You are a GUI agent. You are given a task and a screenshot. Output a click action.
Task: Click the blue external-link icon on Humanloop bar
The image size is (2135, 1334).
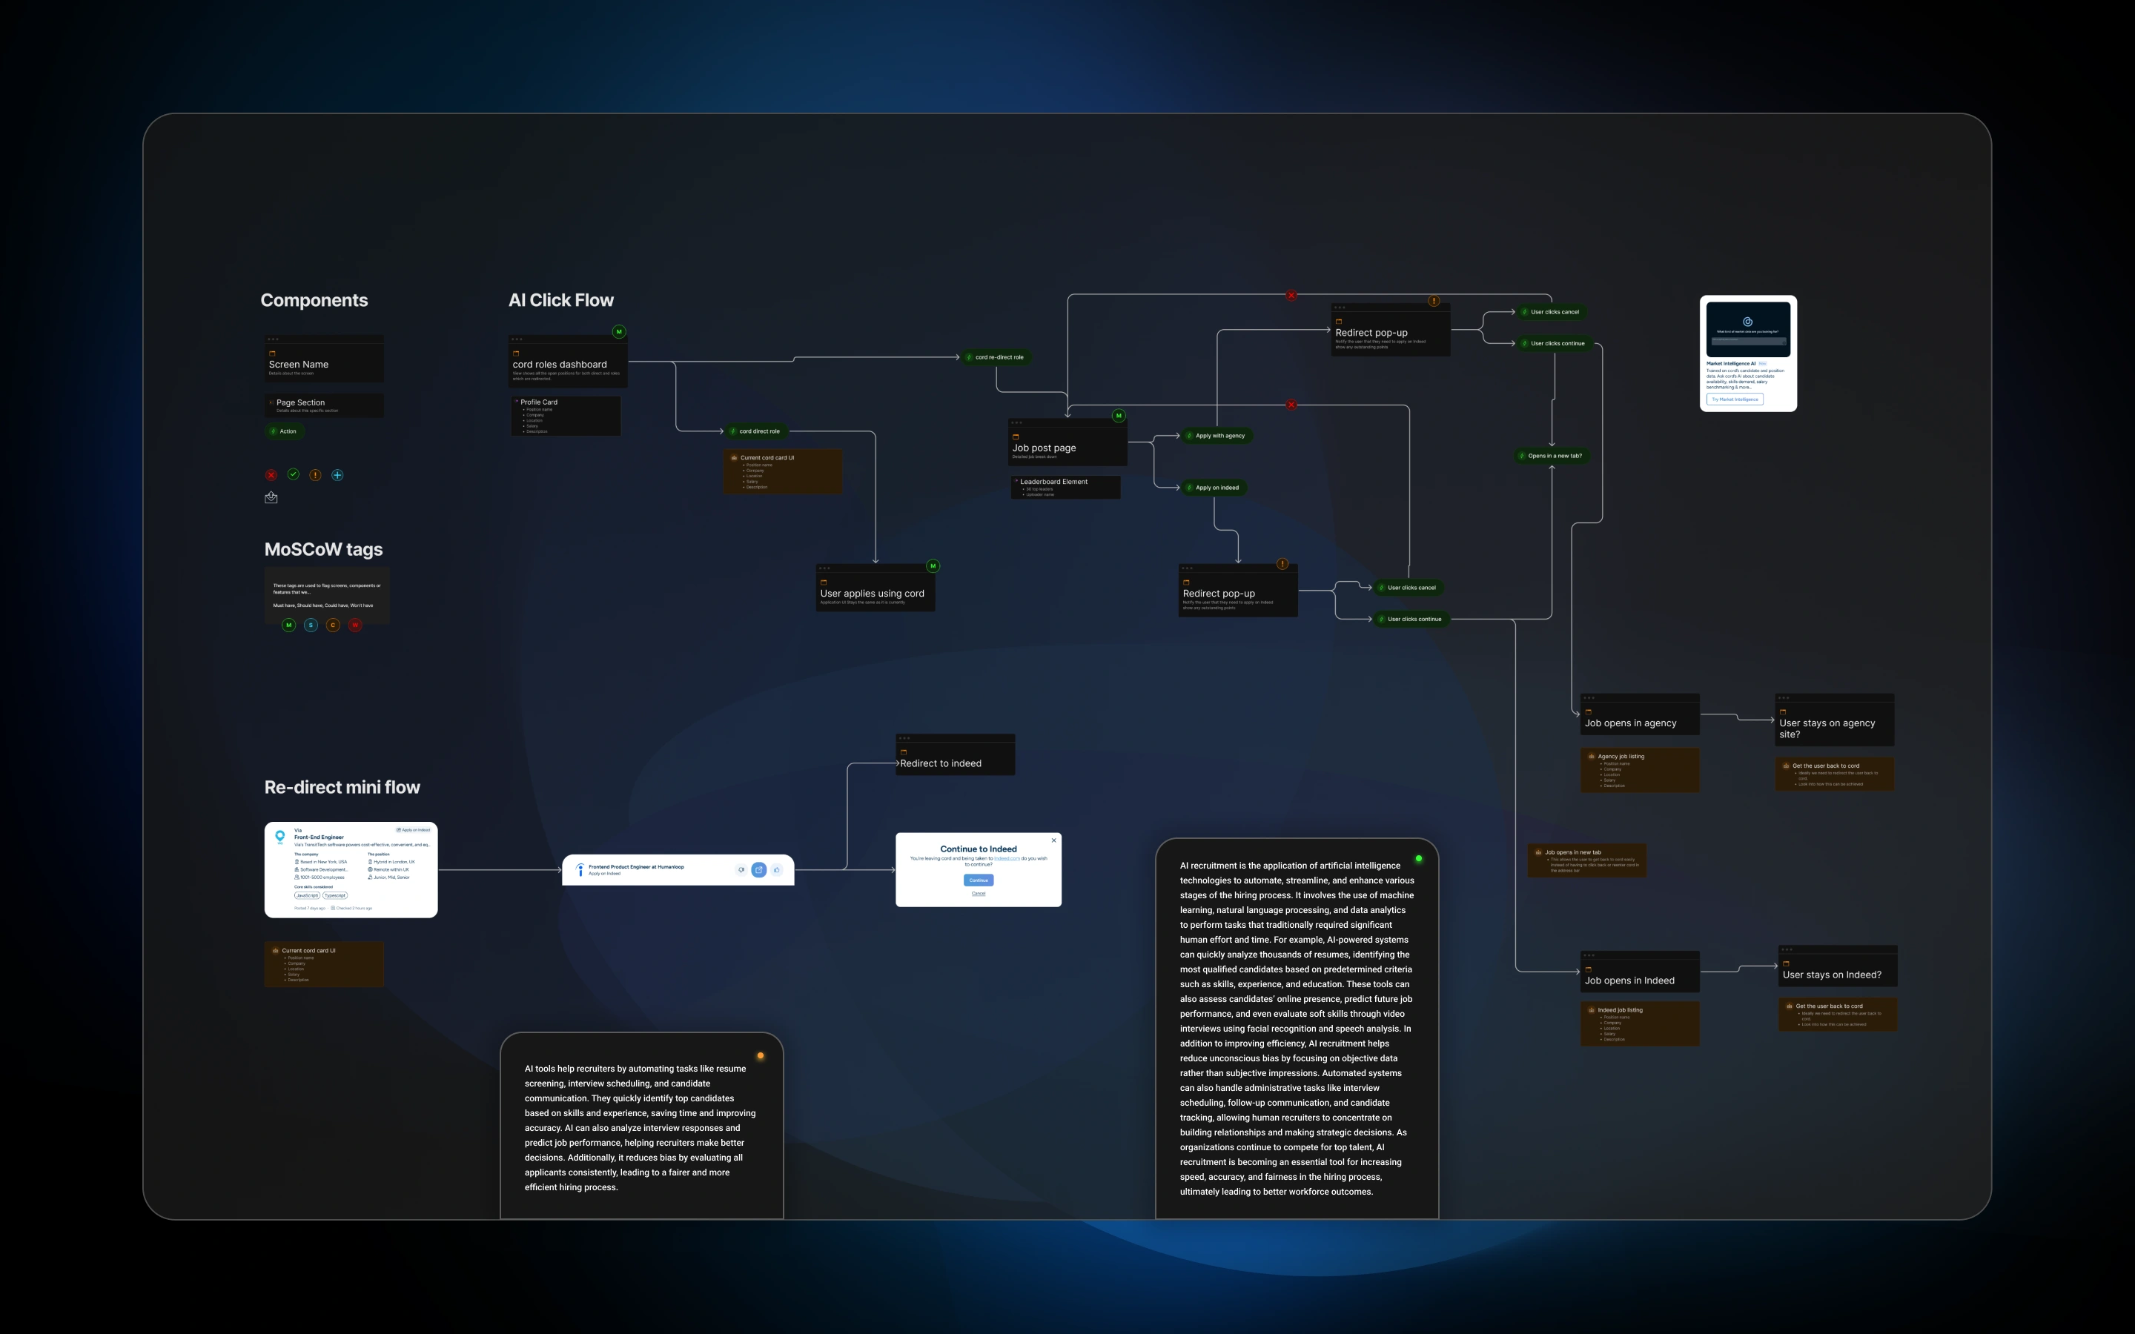(x=758, y=870)
